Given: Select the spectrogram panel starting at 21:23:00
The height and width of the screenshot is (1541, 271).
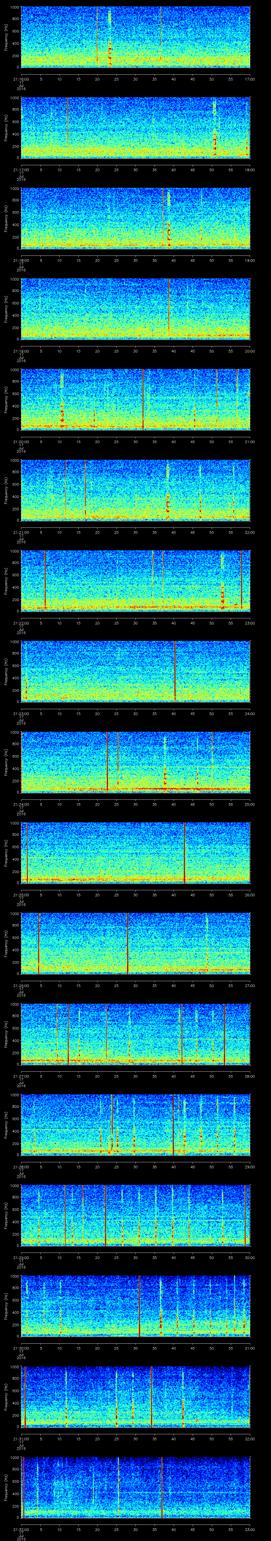Looking at the screenshot, I should click(x=136, y=671).
